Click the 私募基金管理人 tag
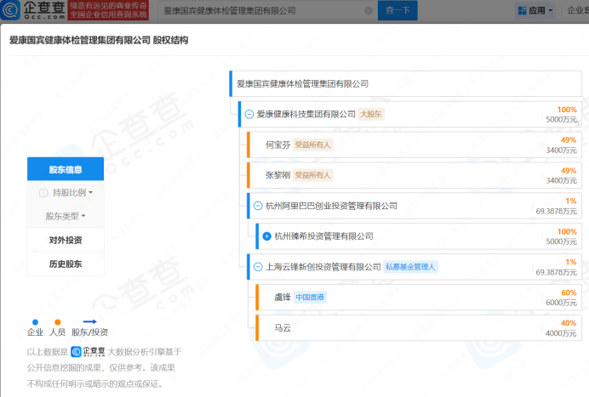589x397 pixels. (x=410, y=267)
